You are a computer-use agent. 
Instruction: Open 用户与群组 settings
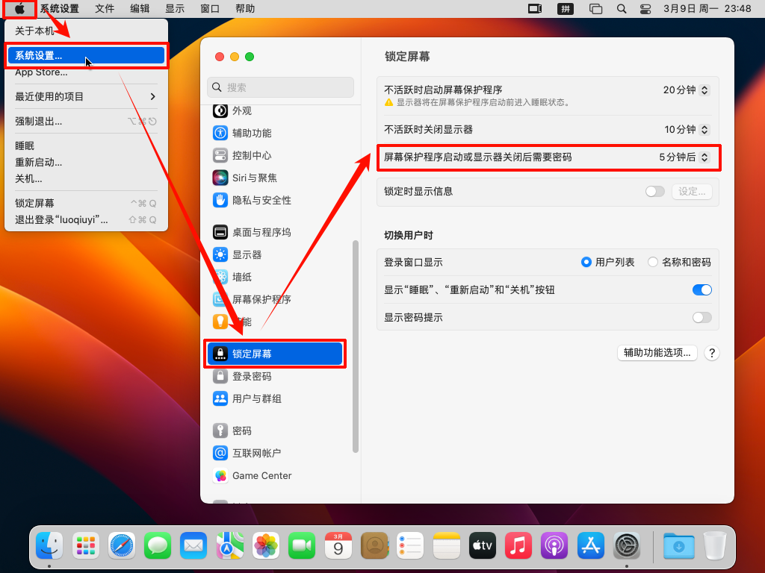click(x=258, y=398)
